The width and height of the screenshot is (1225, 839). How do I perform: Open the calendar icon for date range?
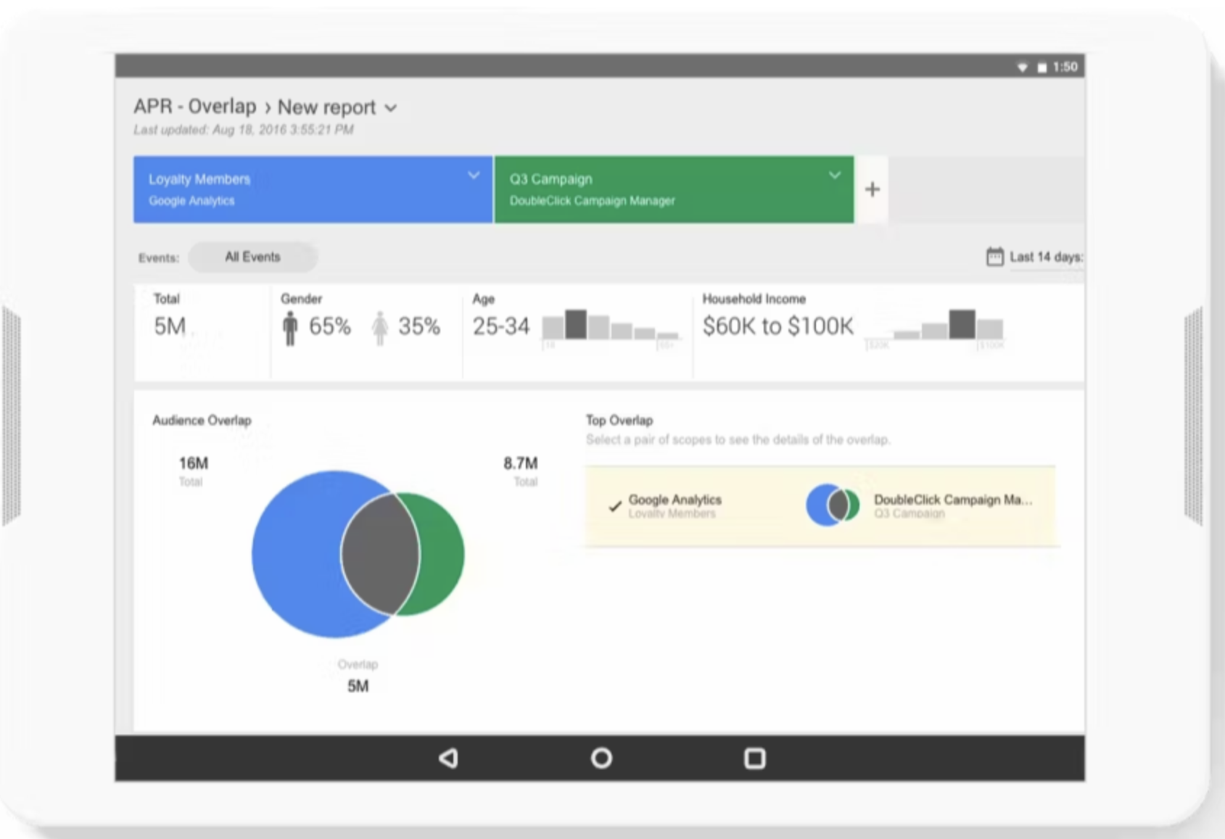click(x=995, y=257)
